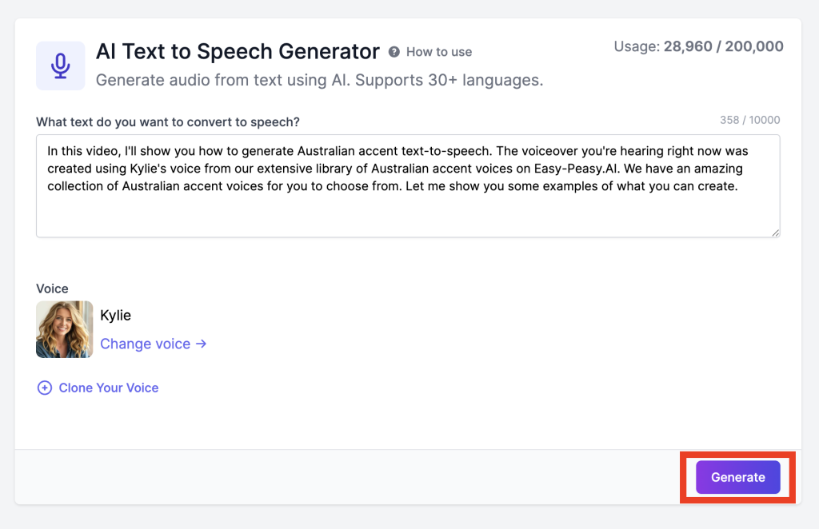Select the Clone Your Voice link
The height and width of the screenshot is (529, 819).
(x=109, y=388)
